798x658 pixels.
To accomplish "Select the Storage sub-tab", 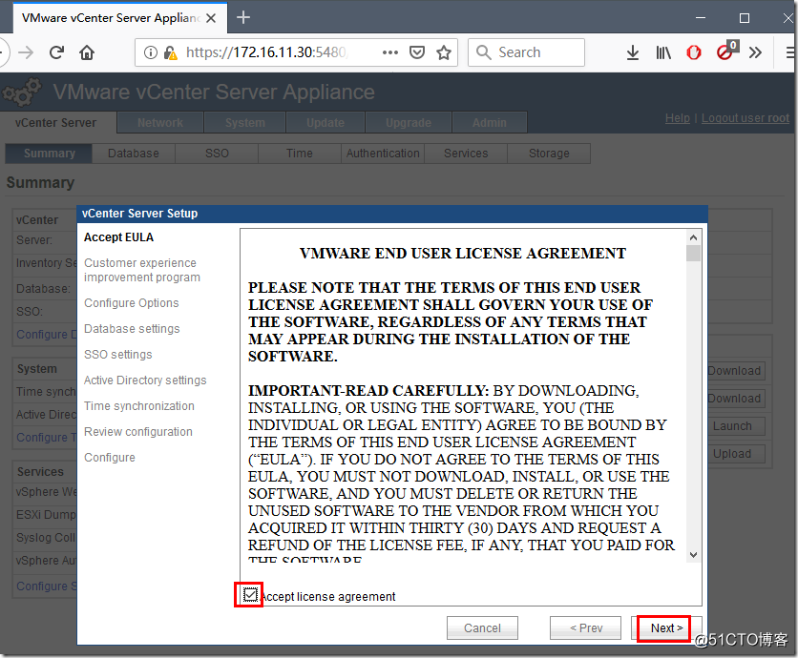I will coord(549,154).
